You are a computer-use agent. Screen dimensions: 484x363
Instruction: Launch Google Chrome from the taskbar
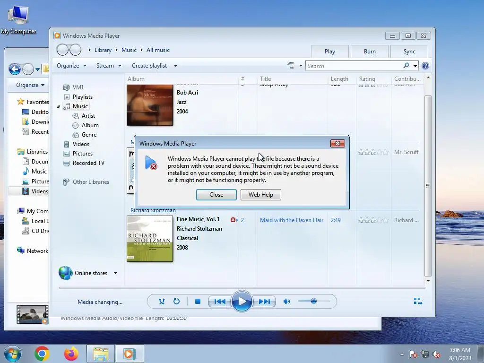42,354
